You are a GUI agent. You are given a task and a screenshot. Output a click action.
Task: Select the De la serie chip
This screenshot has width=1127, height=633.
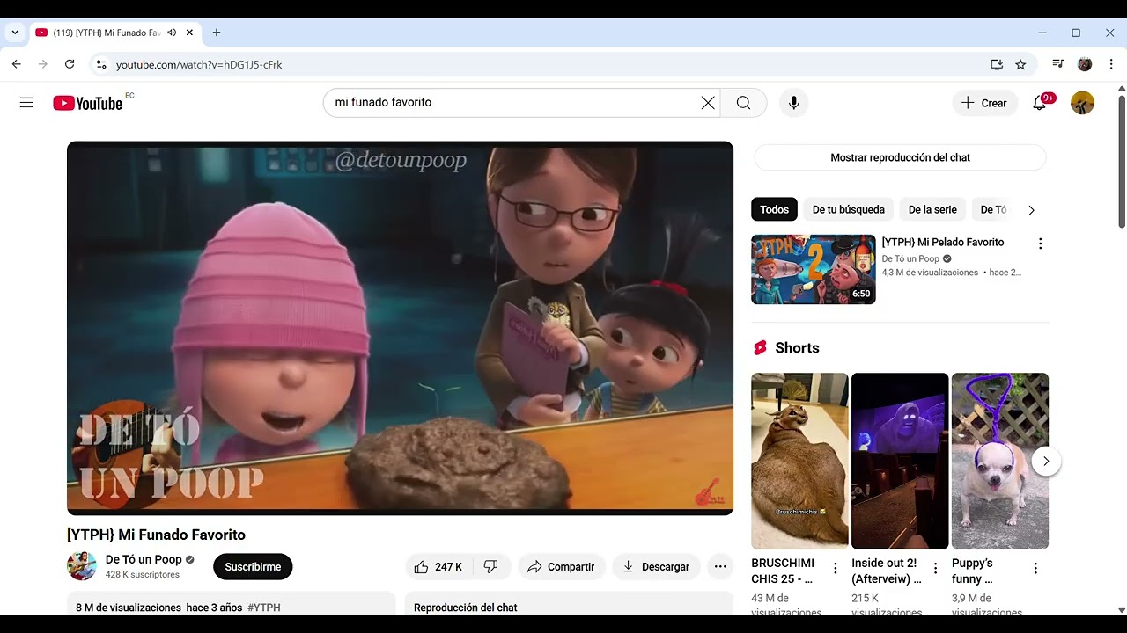point(932,209)
